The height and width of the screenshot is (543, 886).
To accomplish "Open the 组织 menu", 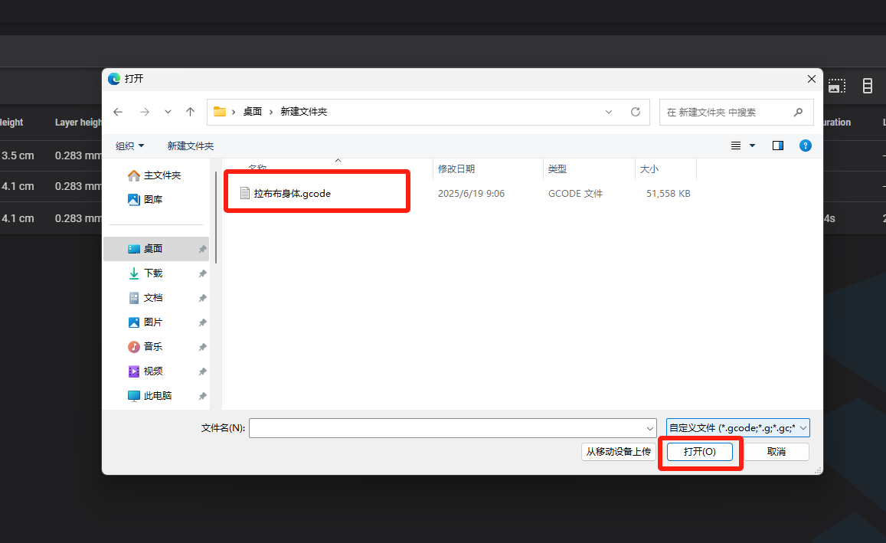I will pyautogui.click(x=129, y=146).
